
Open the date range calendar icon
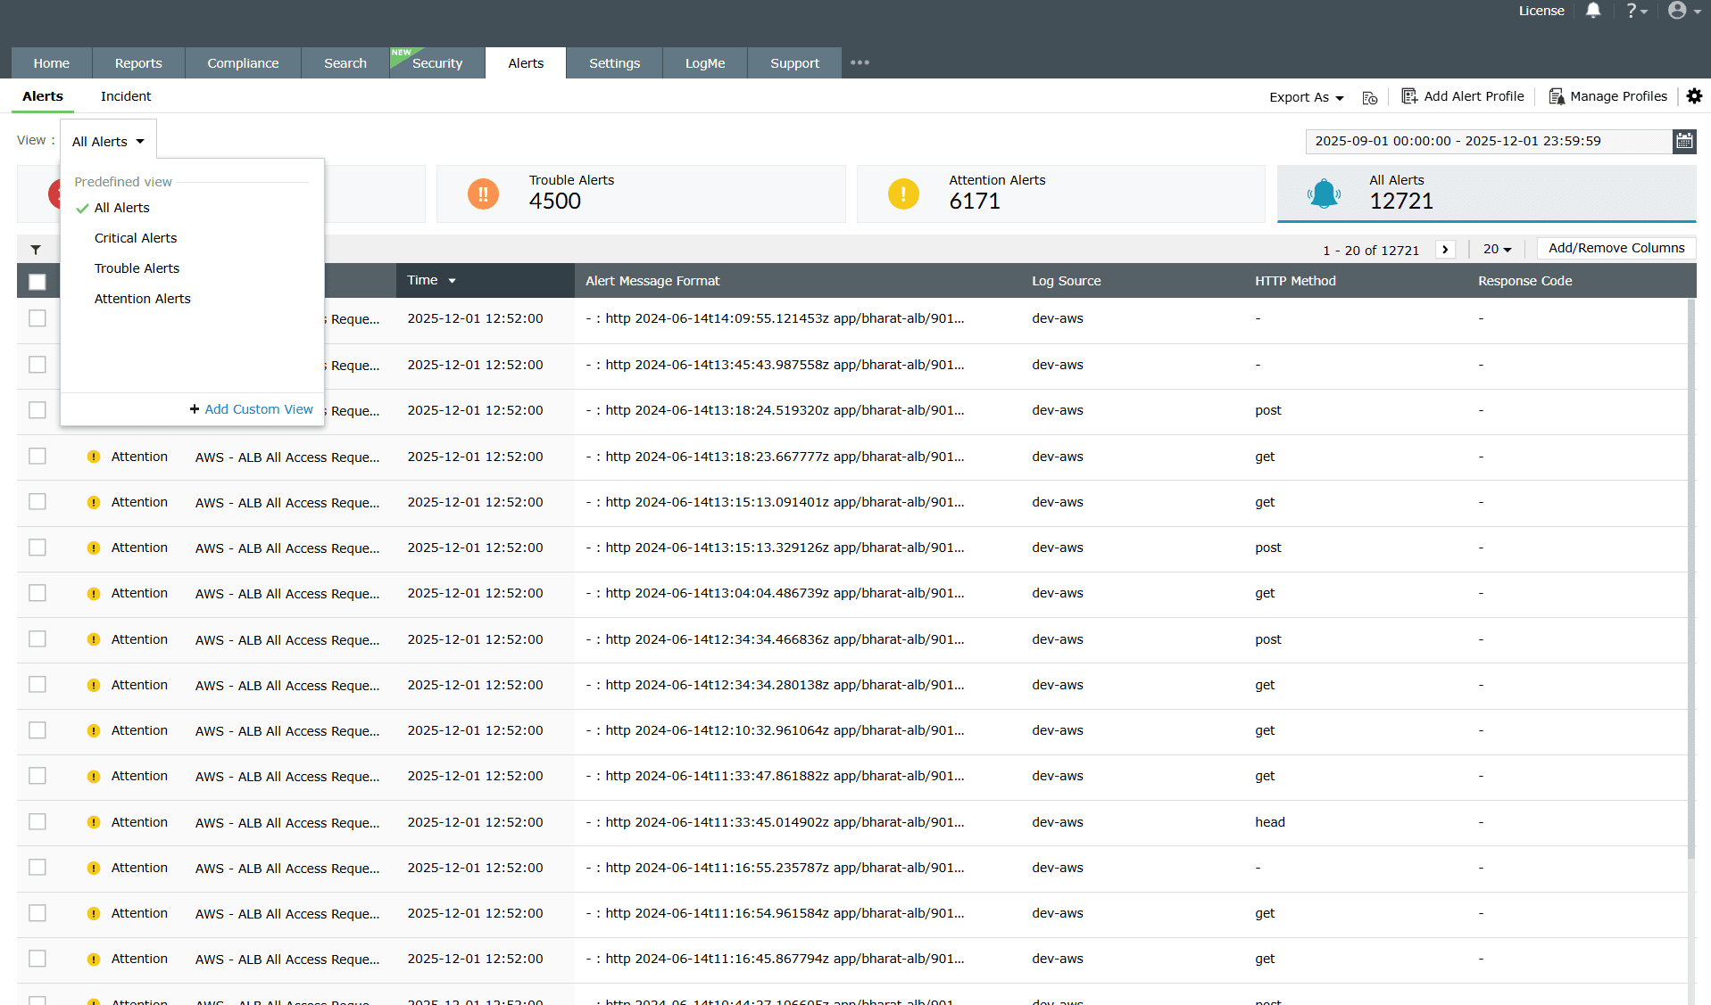1683,141
